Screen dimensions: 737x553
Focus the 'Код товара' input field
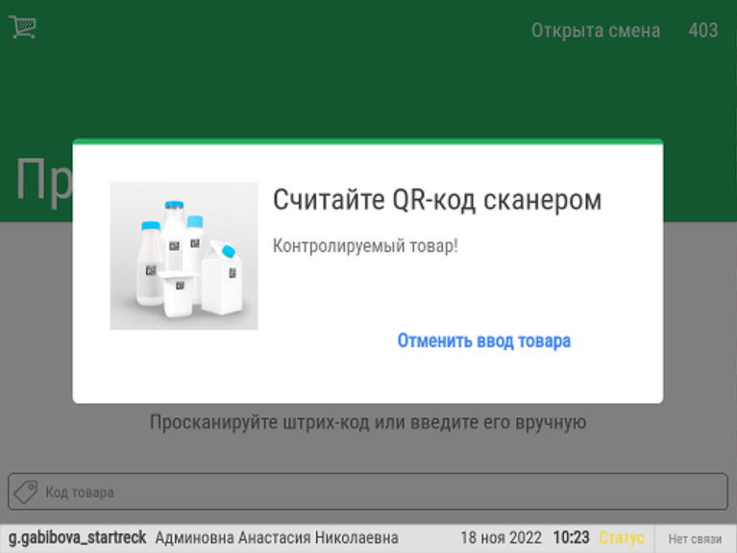pos(368,491)
